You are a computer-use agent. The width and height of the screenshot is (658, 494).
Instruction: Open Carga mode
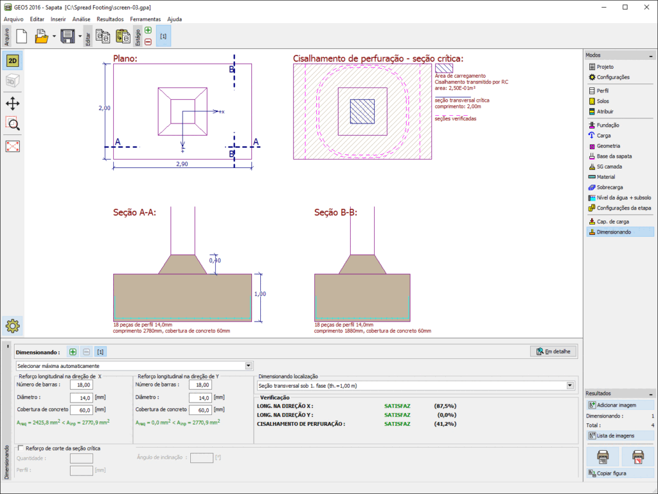point(620,136)
